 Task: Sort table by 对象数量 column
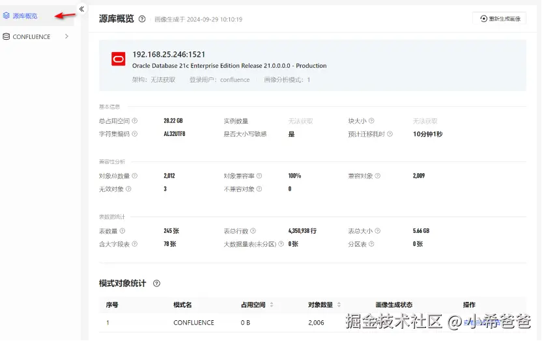point(339,305)
